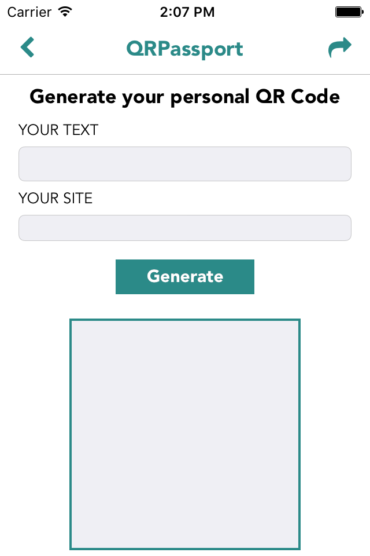Tap the YOUR TEXT label
This screenshot has width=370, height=556.
click(58, 130)
